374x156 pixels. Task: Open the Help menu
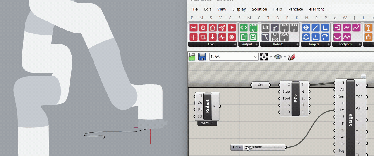tap(278, 9)
